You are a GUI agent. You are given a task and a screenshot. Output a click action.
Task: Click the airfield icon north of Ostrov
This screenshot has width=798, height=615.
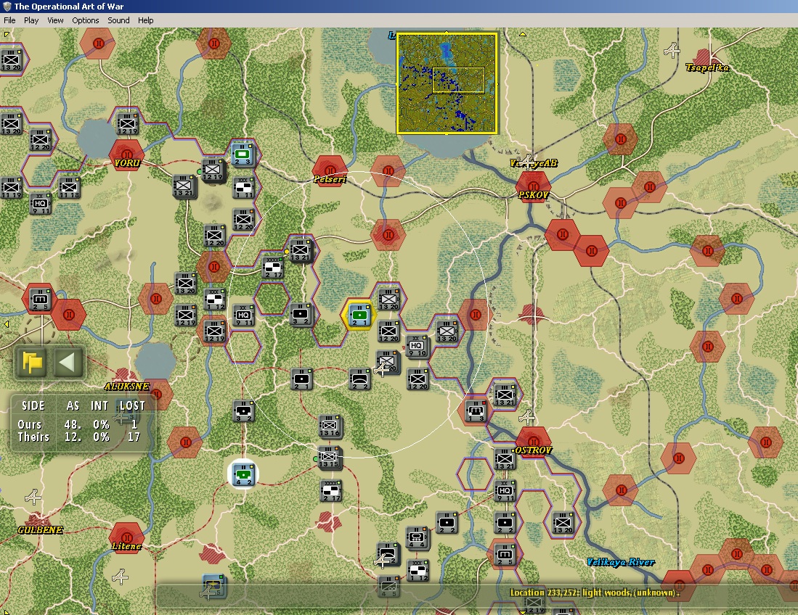coord(526,417)
